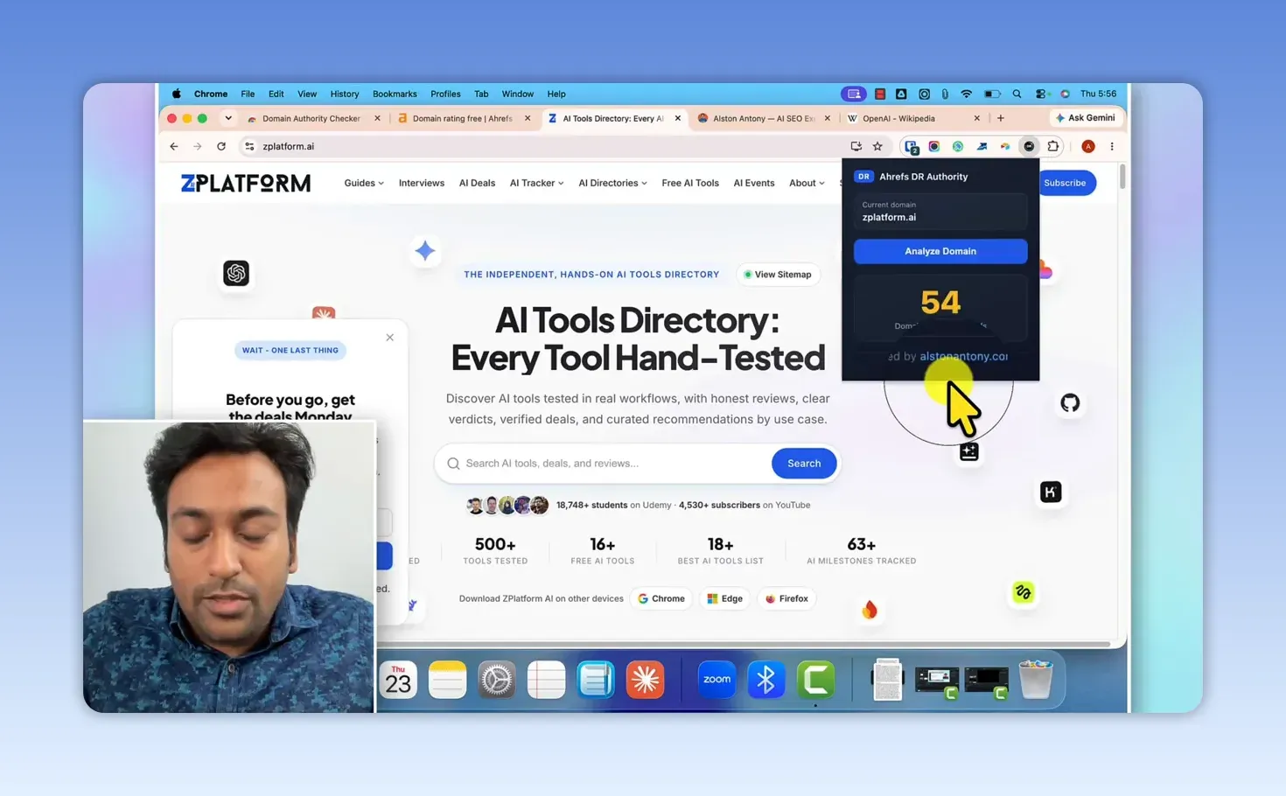Switch to the OpenAI - Wikipedia tab

point(898,118)
